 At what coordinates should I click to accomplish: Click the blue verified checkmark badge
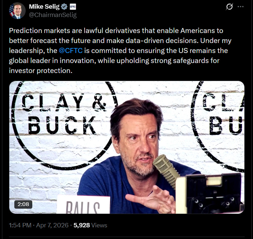pos(64,7)
